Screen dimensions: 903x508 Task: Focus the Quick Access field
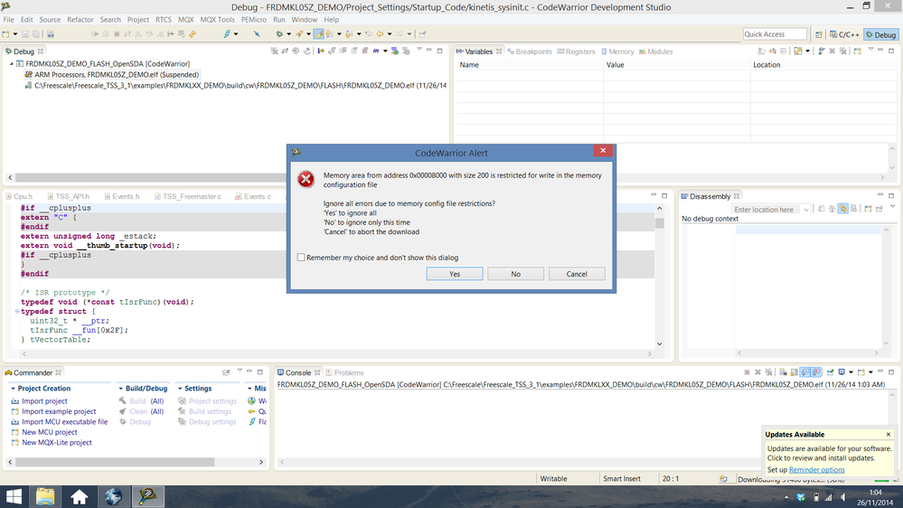pyautogui.click(x=775, y=34)
